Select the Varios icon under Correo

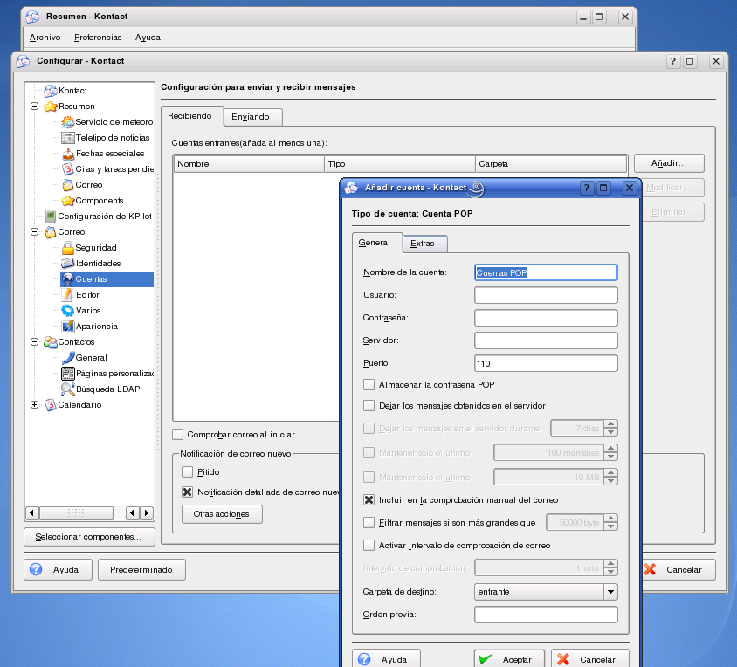pyautogui.click(x=68, y=311)
